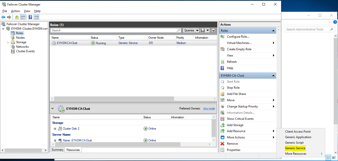The image size is (338, 161).
Task: Open the File menu
Action: [5, 11]
